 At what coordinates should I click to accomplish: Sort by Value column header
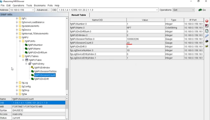(x=146, y=20)
